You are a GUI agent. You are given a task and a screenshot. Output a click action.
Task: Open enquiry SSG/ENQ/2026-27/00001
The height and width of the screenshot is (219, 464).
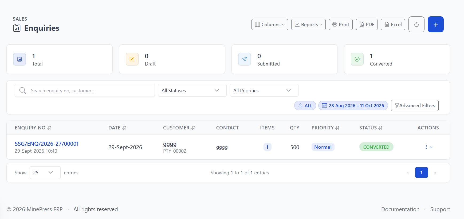pyautogui.click(x=47, y=144)
